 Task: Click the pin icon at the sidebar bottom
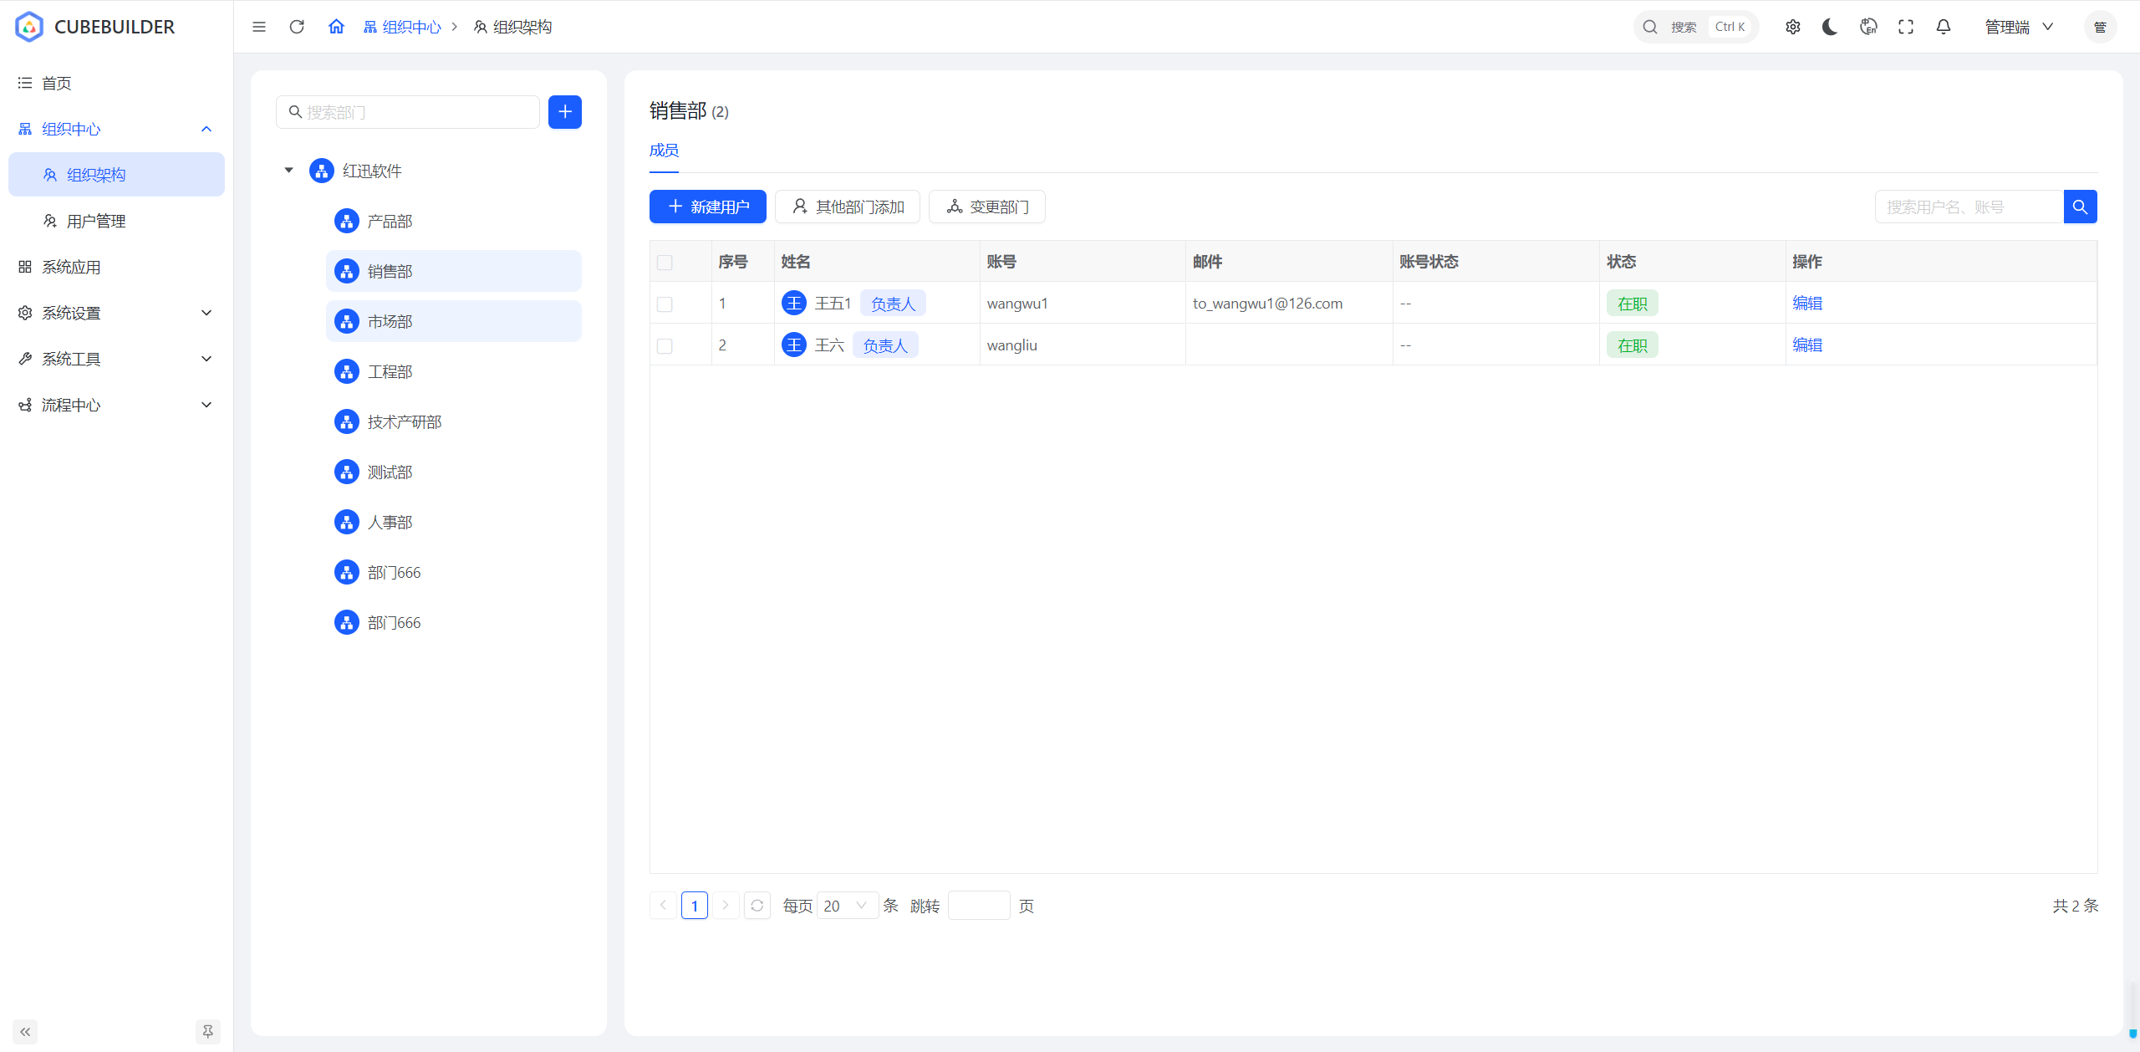[207, 1031]
